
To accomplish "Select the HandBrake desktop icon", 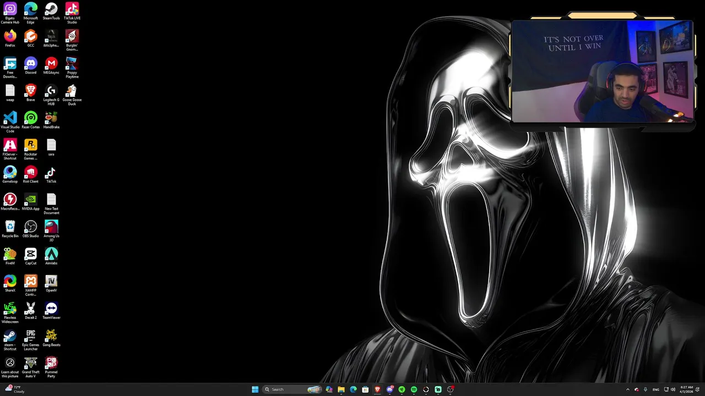I will [51, 120].
